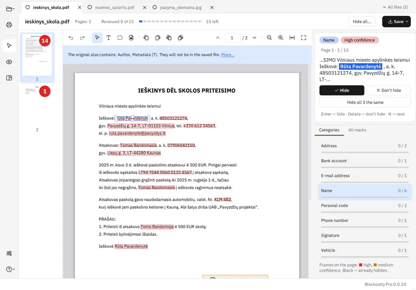Click the marked personal code 48503121274

(173, 118)
